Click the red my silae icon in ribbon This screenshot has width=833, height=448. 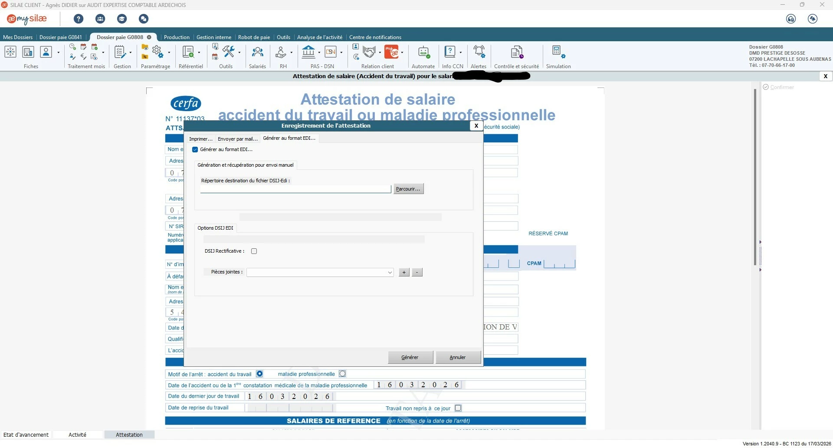pyautogui.click(x=391, y=52)
